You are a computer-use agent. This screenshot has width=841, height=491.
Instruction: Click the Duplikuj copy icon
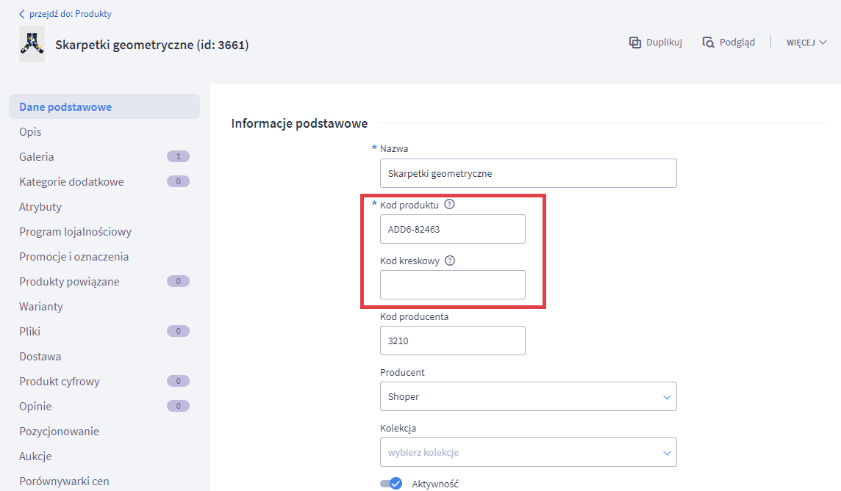pyautogui.click(x=635, y=43)
